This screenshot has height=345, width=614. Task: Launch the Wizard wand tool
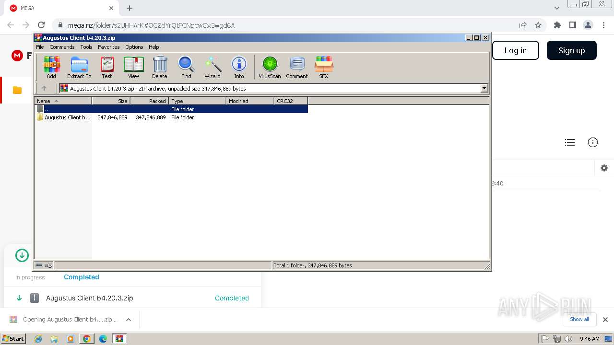[x=213, y=67]
